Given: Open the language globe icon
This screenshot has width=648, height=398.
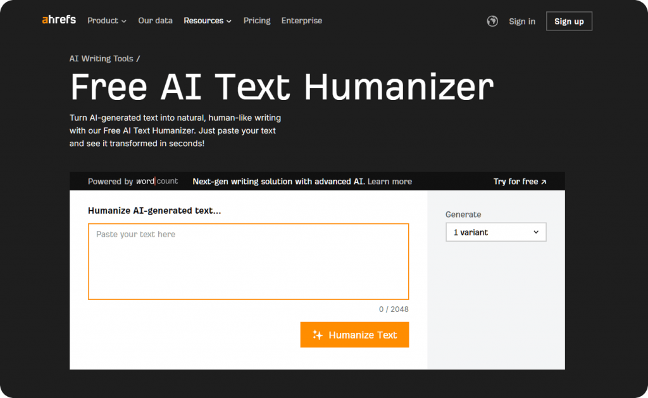Looking at the screenshot, I should point(492,21).
